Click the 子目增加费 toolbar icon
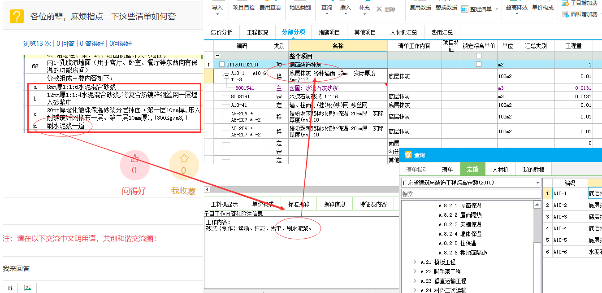 565,3
